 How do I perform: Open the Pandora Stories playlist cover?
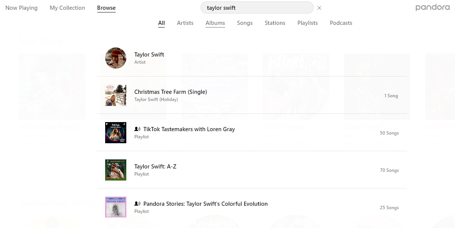(116, 207)
